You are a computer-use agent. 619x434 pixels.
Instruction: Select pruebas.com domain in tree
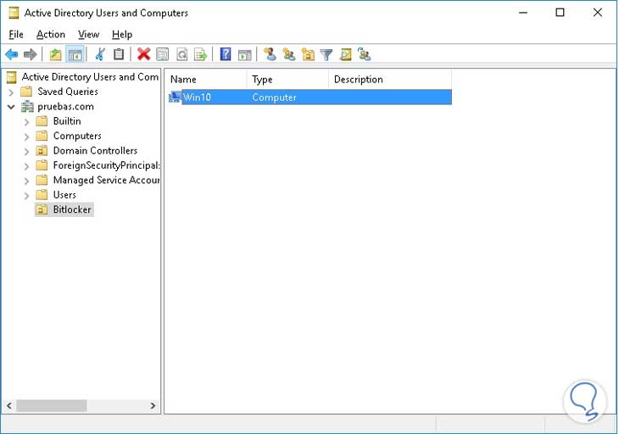(65, 107)
